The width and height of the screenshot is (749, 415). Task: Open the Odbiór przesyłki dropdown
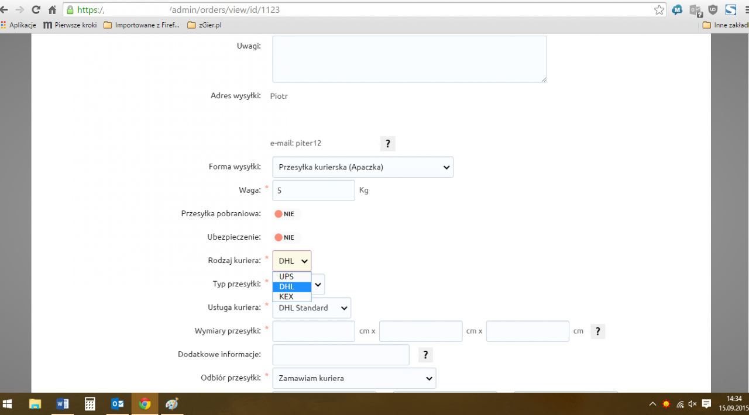click(354, 378)
